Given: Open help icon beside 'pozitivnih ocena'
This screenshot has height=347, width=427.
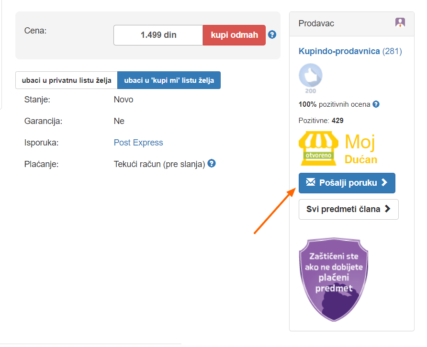Looking at the screenshot, I should tap(376, 104).
